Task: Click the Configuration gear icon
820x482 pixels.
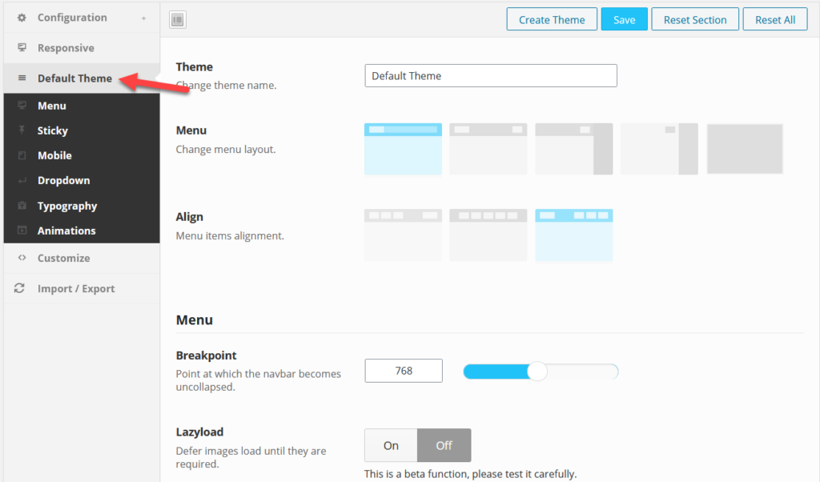Action: (22, 18)
